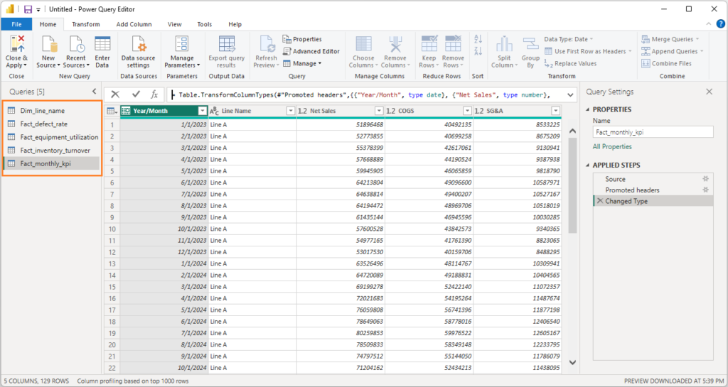Image resolution: width=728 pixels, height=387 pixels.
Task: Click the Choose Columns icon
Action: pyautogui.click(x=363, y=45)
